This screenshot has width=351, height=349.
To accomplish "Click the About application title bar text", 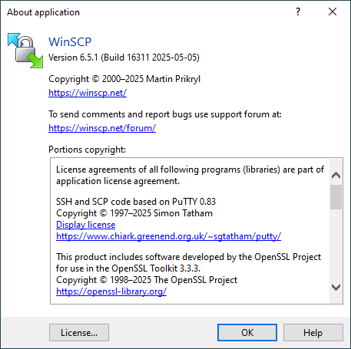I will pyautogui.click(x=43, y=12).
